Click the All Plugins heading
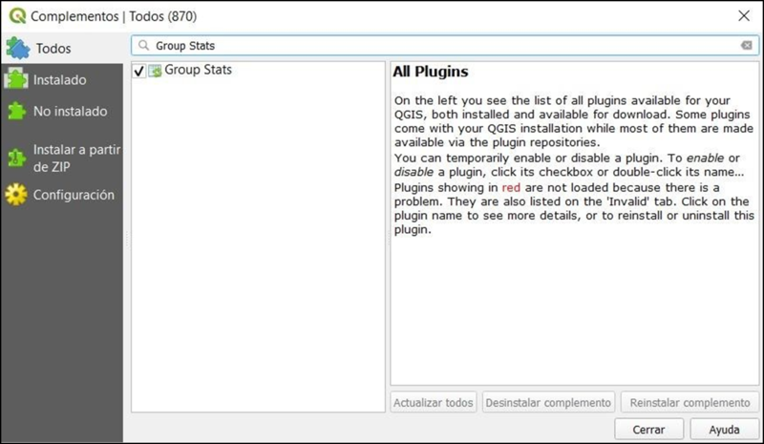The height and width of the screenshot is (444, 764). (x=431, y=72)
